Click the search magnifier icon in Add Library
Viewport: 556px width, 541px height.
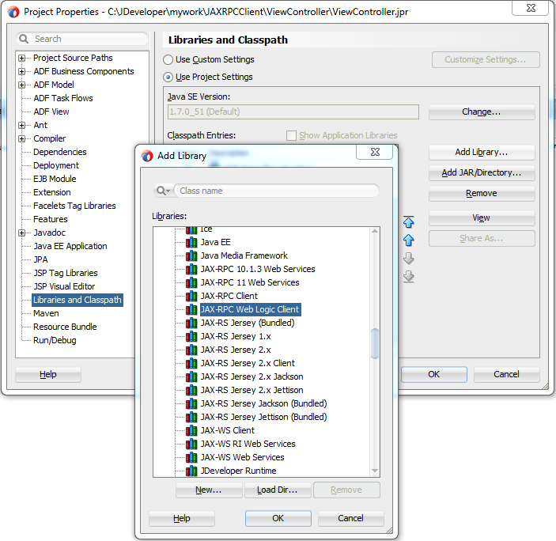click(161, 191)
